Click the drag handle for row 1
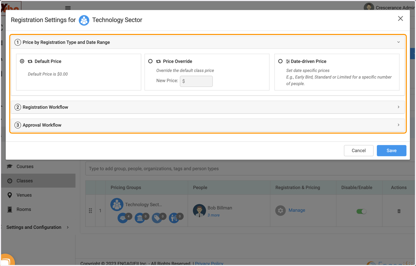The height and width of the screenshot is (266, 416). pos(90,211)
